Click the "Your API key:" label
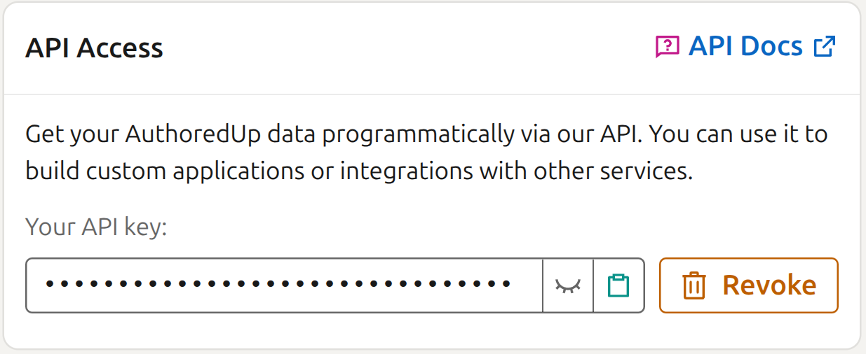866x354 pixels. (96, 227)
